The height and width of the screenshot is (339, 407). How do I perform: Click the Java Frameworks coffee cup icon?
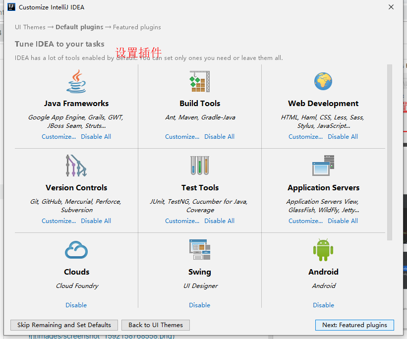tap(76, 81)
